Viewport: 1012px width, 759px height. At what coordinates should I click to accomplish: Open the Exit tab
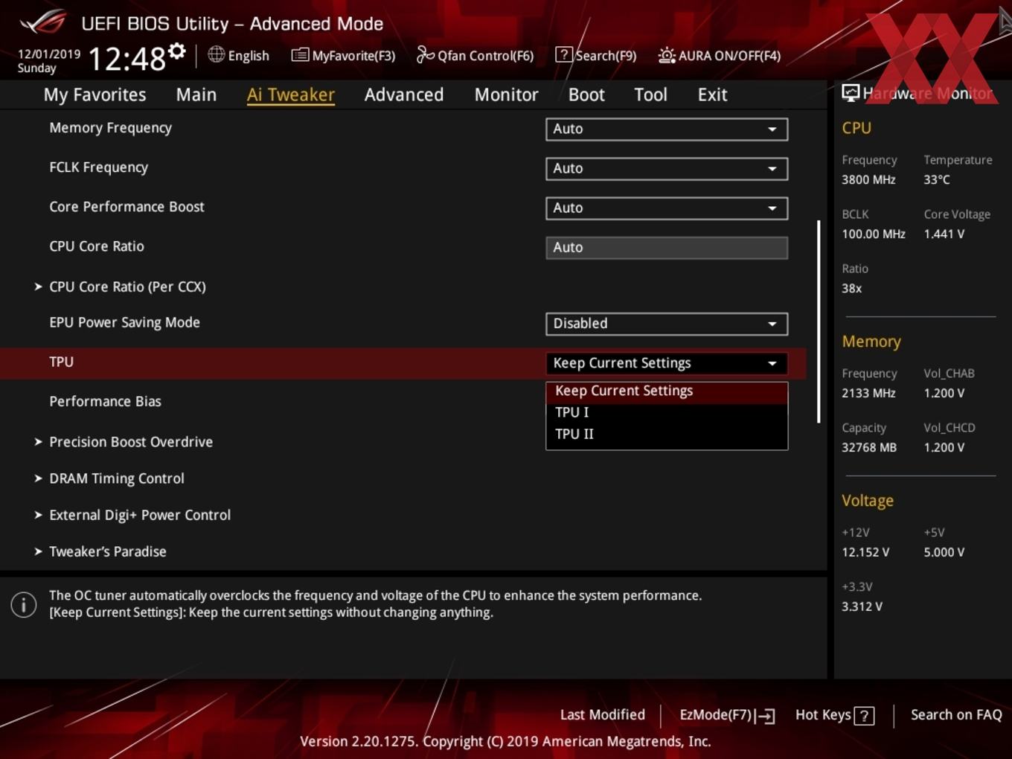[x=712, y=95]
